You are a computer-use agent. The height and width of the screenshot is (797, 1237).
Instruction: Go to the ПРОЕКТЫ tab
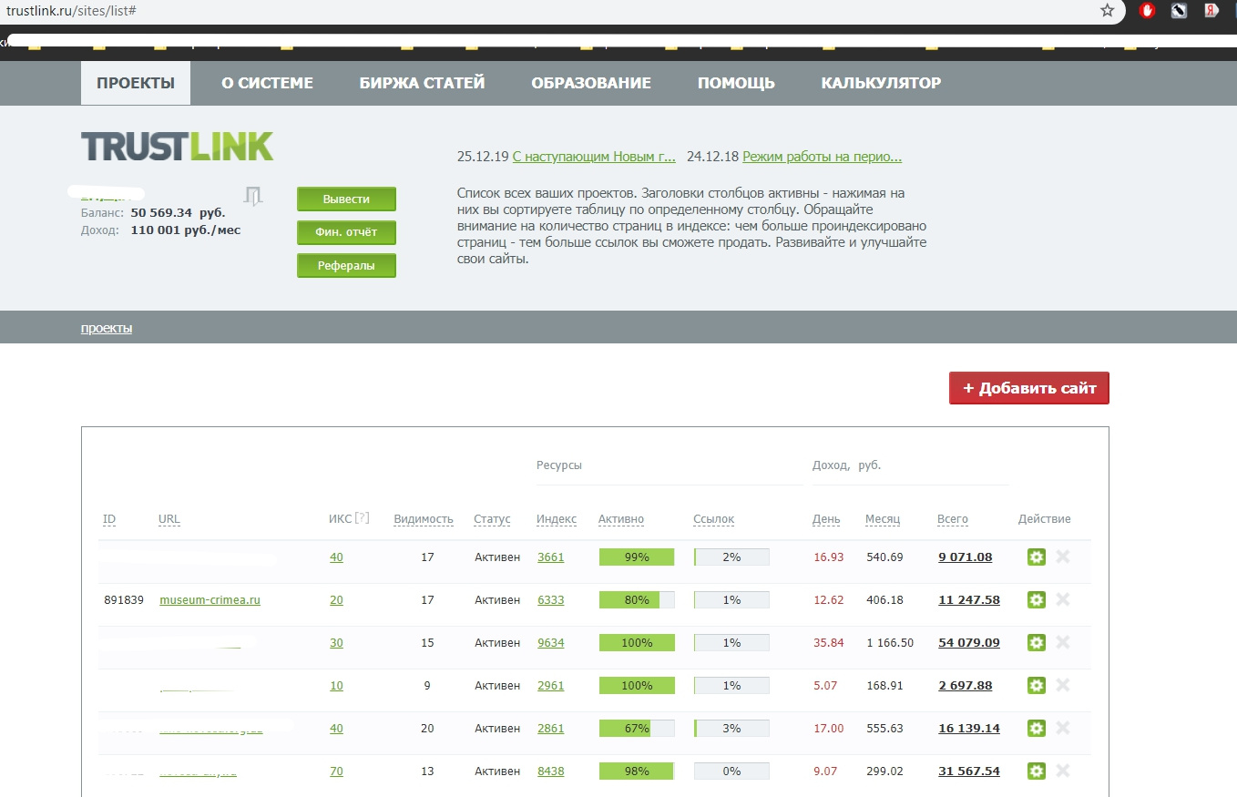136,83
